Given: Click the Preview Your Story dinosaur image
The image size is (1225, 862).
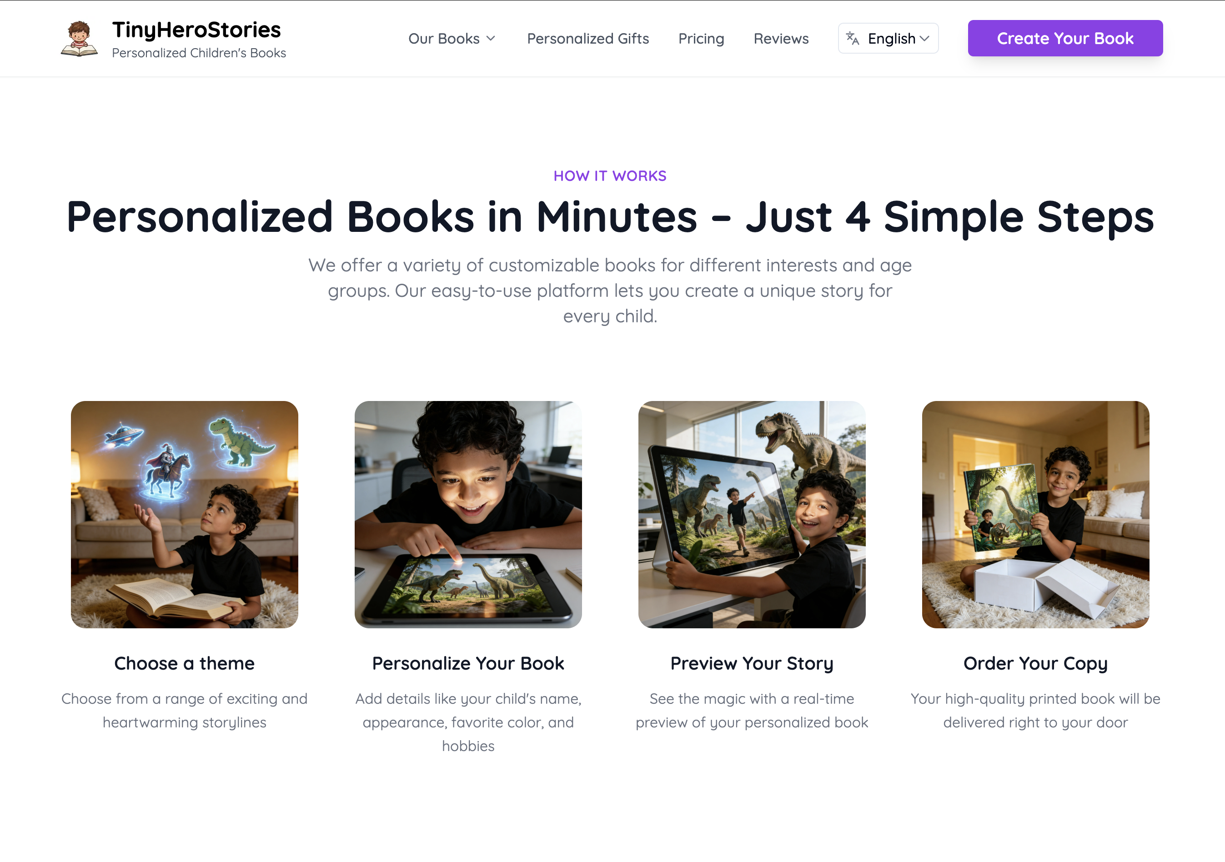Looking at the screenshot, I should pyautogui.click(x=752, y=514).
